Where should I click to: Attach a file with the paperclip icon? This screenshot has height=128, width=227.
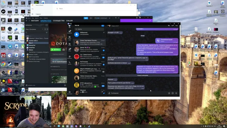(x=109, y=93)
